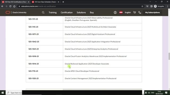Click the scrollbar up arrow

169,10
